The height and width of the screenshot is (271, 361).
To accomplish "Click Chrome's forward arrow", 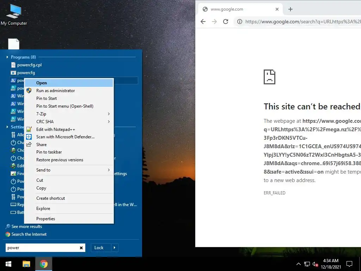I will [x=214, y=22].
